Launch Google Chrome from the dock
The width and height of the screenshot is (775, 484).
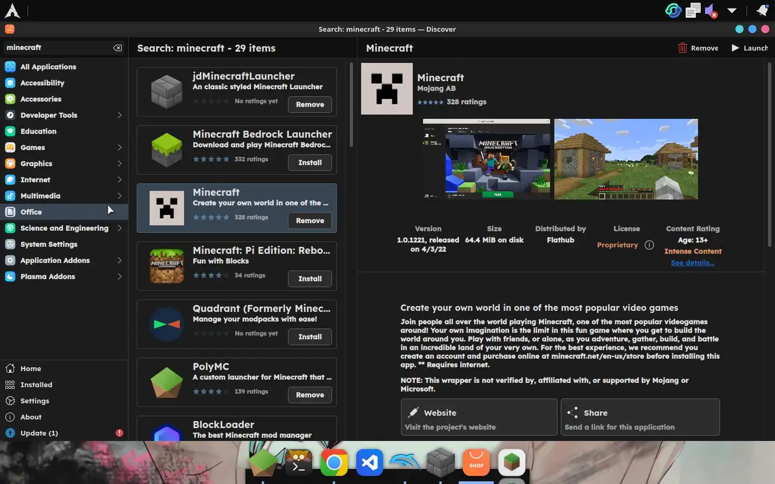(334, 462)
